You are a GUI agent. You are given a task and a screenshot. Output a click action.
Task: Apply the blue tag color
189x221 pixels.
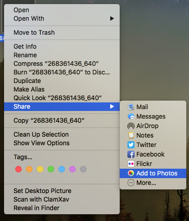click(x=62, y=169)
